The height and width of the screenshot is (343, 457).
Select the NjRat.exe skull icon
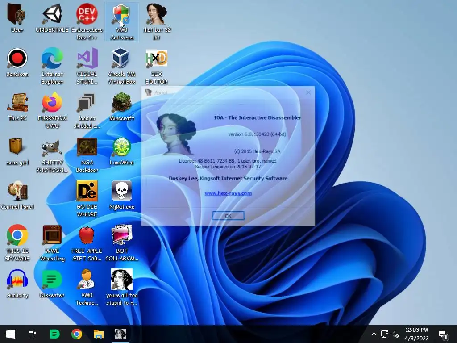(x=122, y=195)
